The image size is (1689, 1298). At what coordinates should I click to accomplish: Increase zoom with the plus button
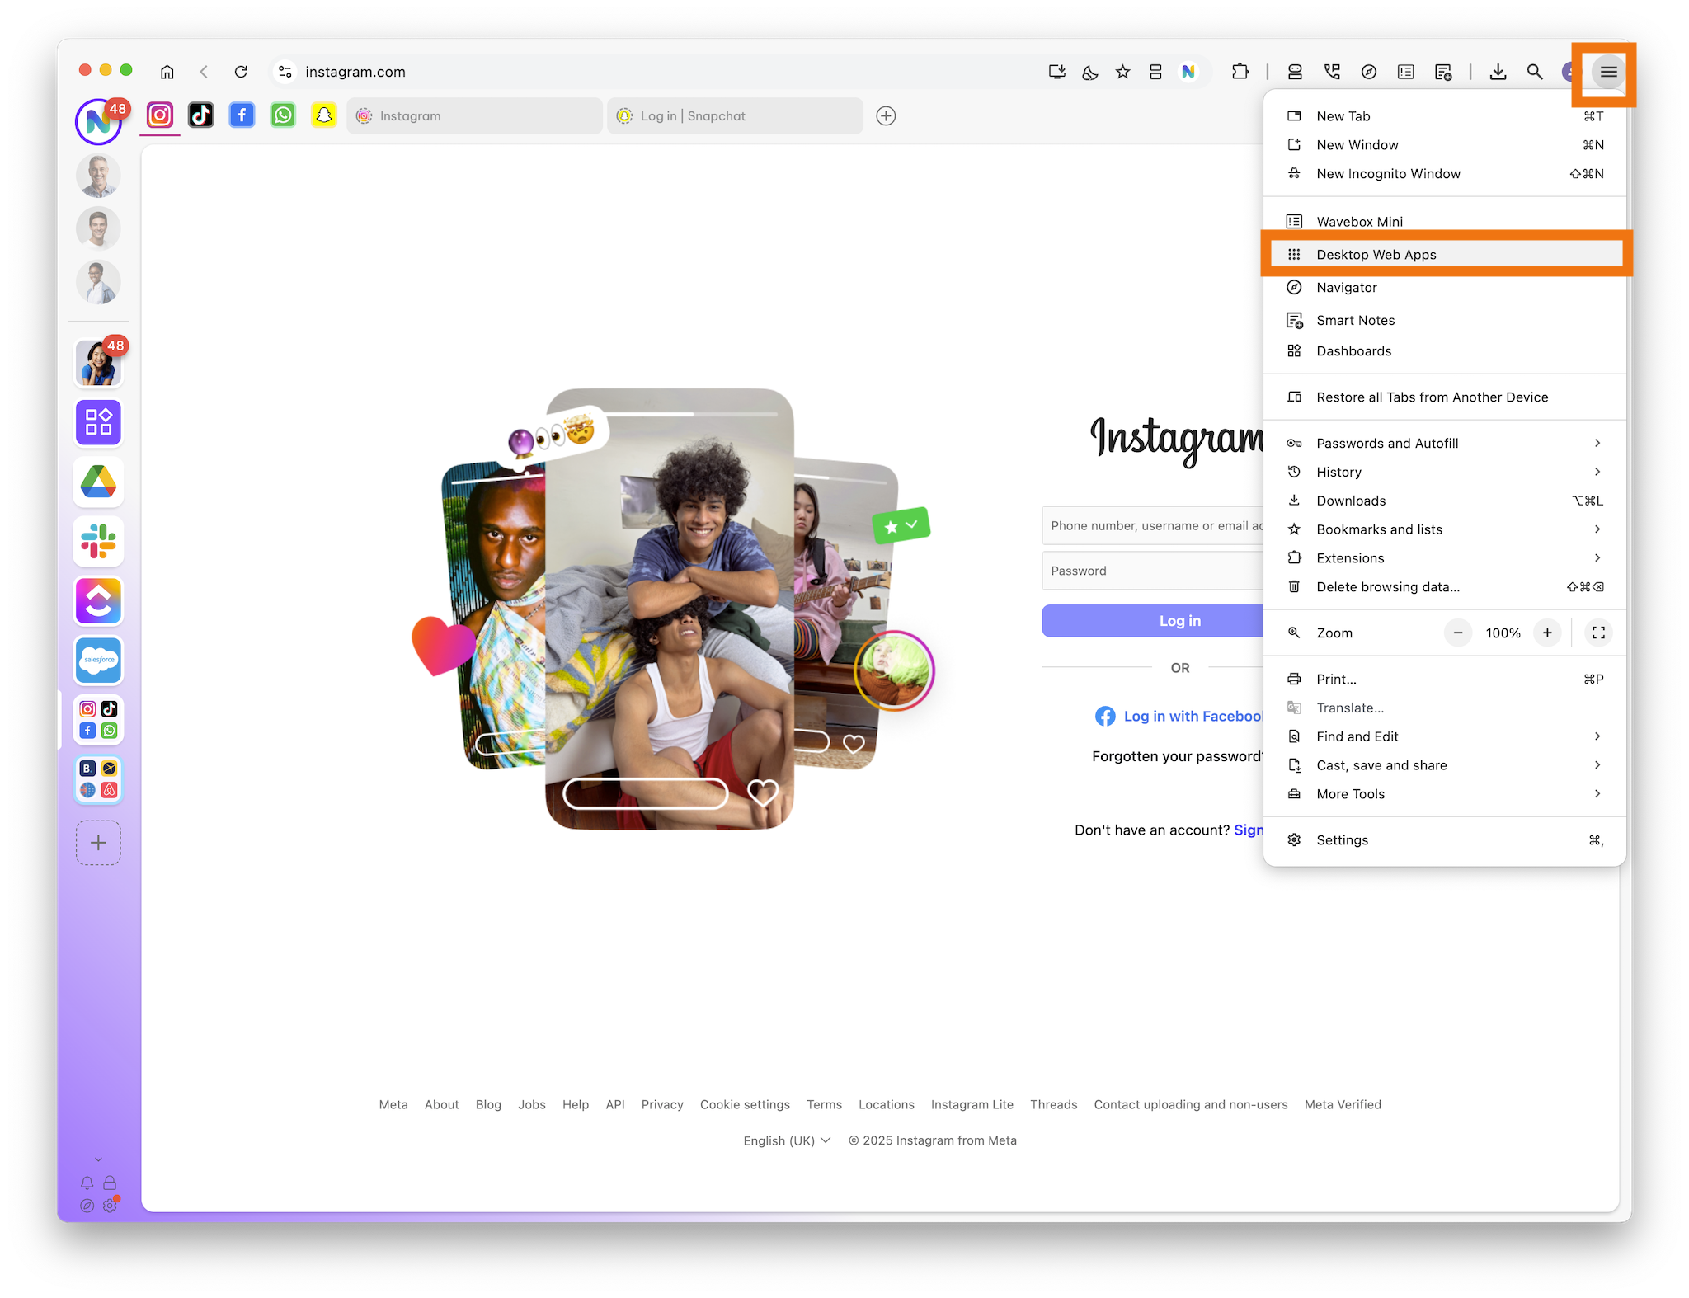click(1547, 633)
